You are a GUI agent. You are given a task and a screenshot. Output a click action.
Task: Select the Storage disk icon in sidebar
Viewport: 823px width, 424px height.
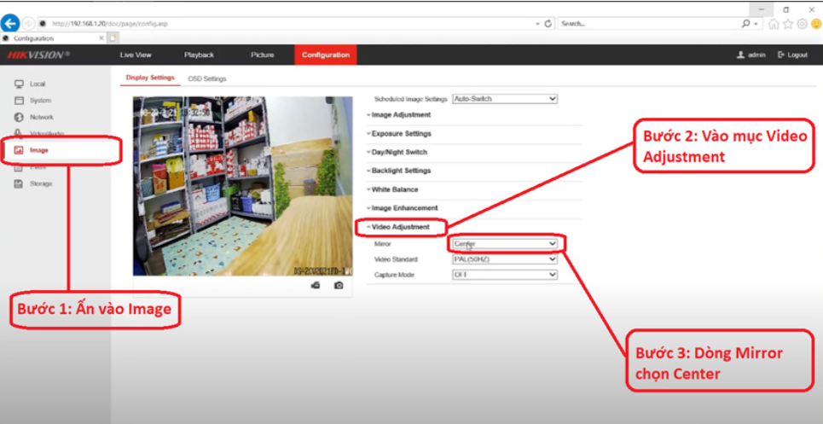[18, 183]
